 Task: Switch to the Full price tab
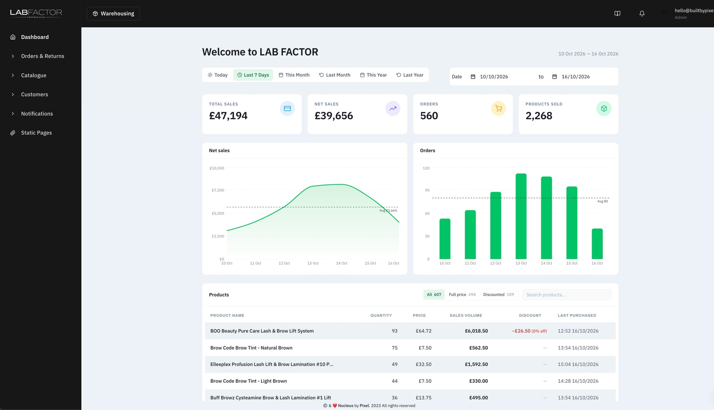coord(462,294)
